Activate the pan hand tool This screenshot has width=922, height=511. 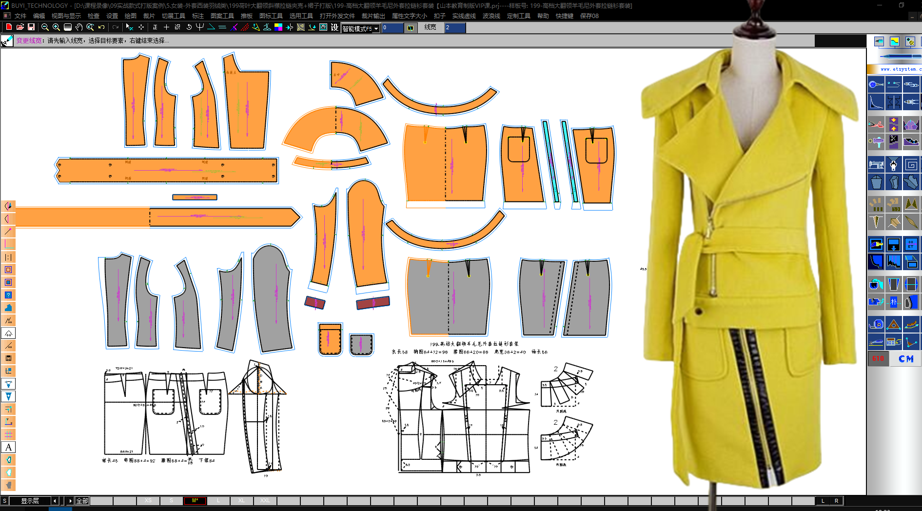pyautogui.click(x=78, y=27)
